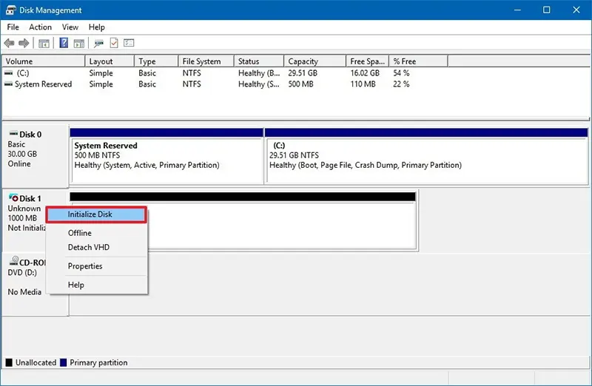Open the Action menu
Image resolution: width=592 pixels, height=386 pixels.
[x=41, y=27]
